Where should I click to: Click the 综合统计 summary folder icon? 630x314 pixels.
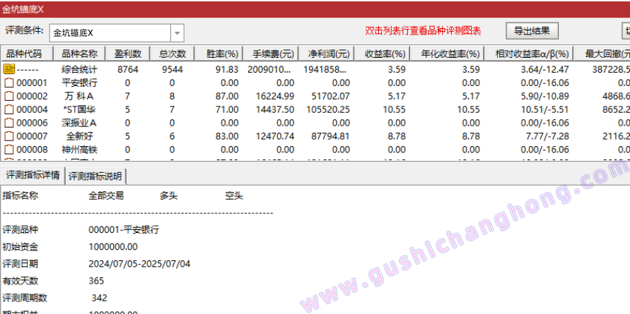pyautogui.click(x=9, y=69)
